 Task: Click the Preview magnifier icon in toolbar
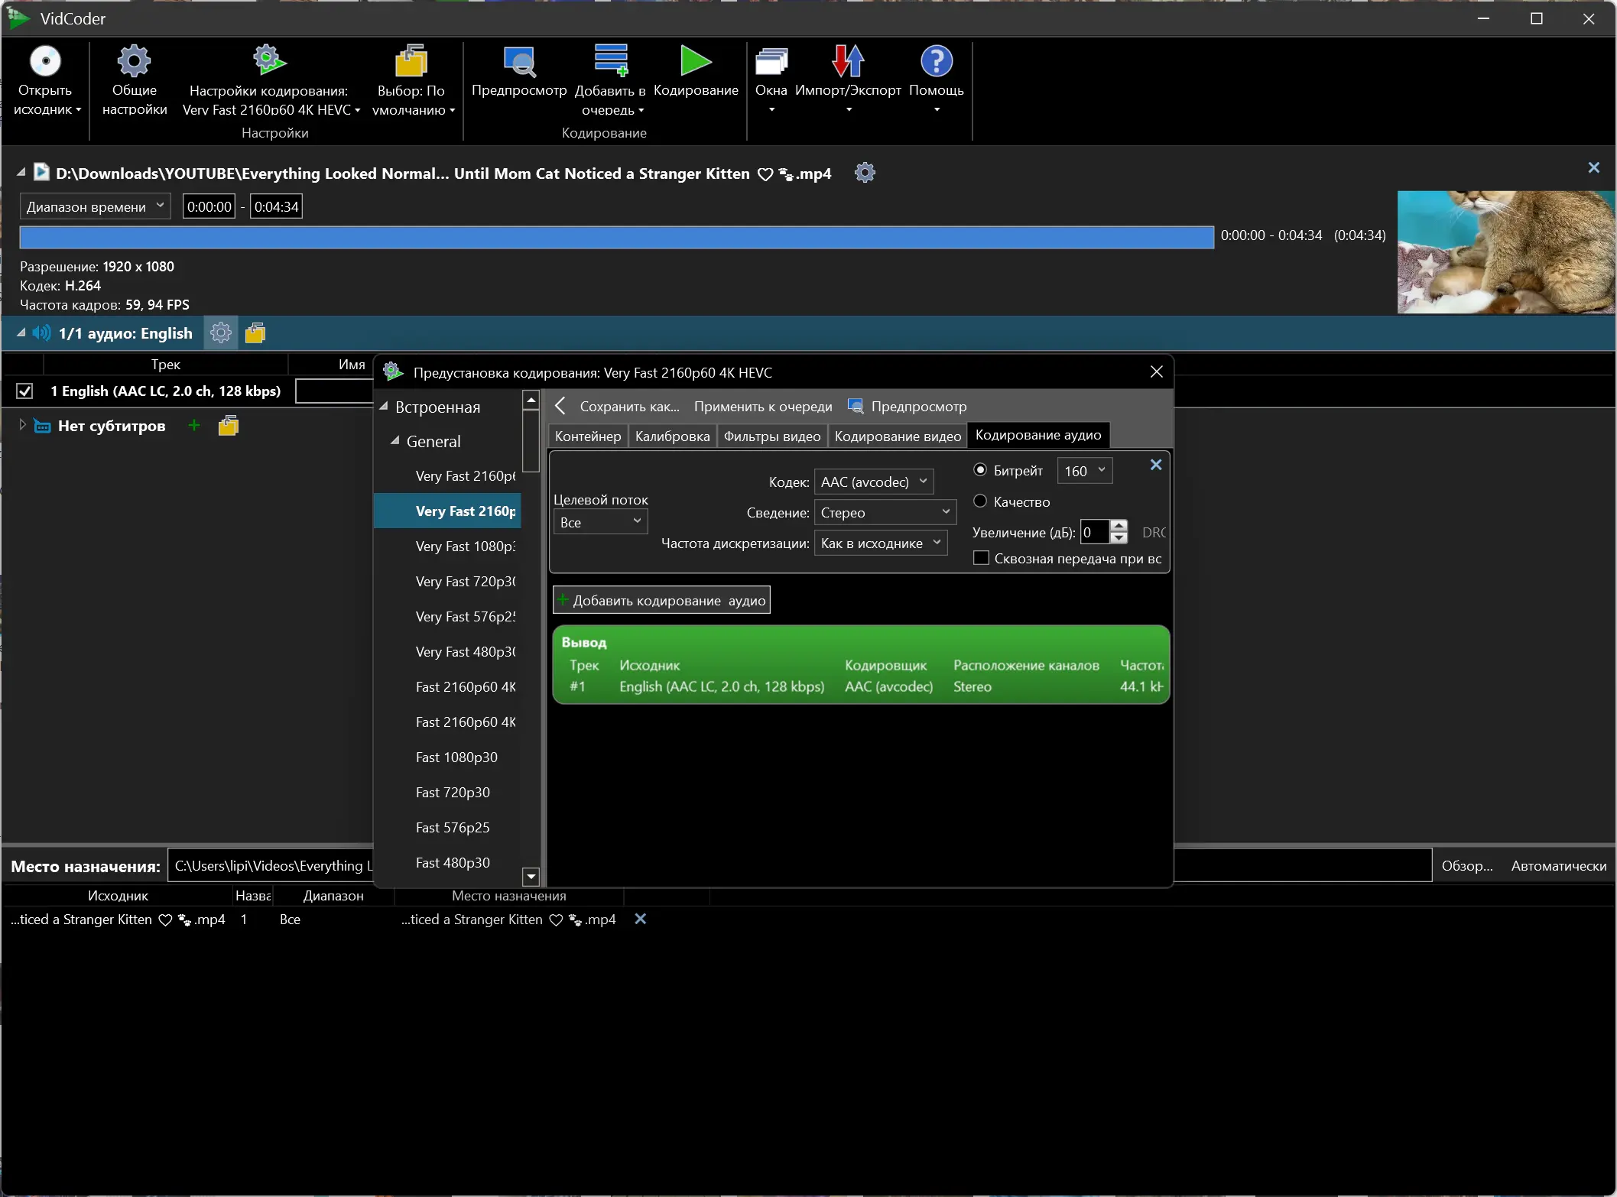(x=519, y=62)
